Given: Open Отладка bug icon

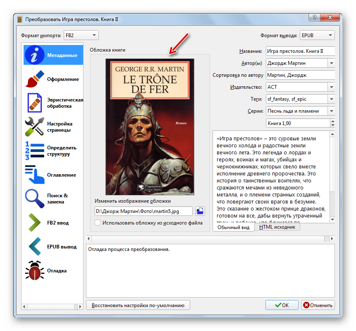Looking at the screenshot, I should [34, 270].
